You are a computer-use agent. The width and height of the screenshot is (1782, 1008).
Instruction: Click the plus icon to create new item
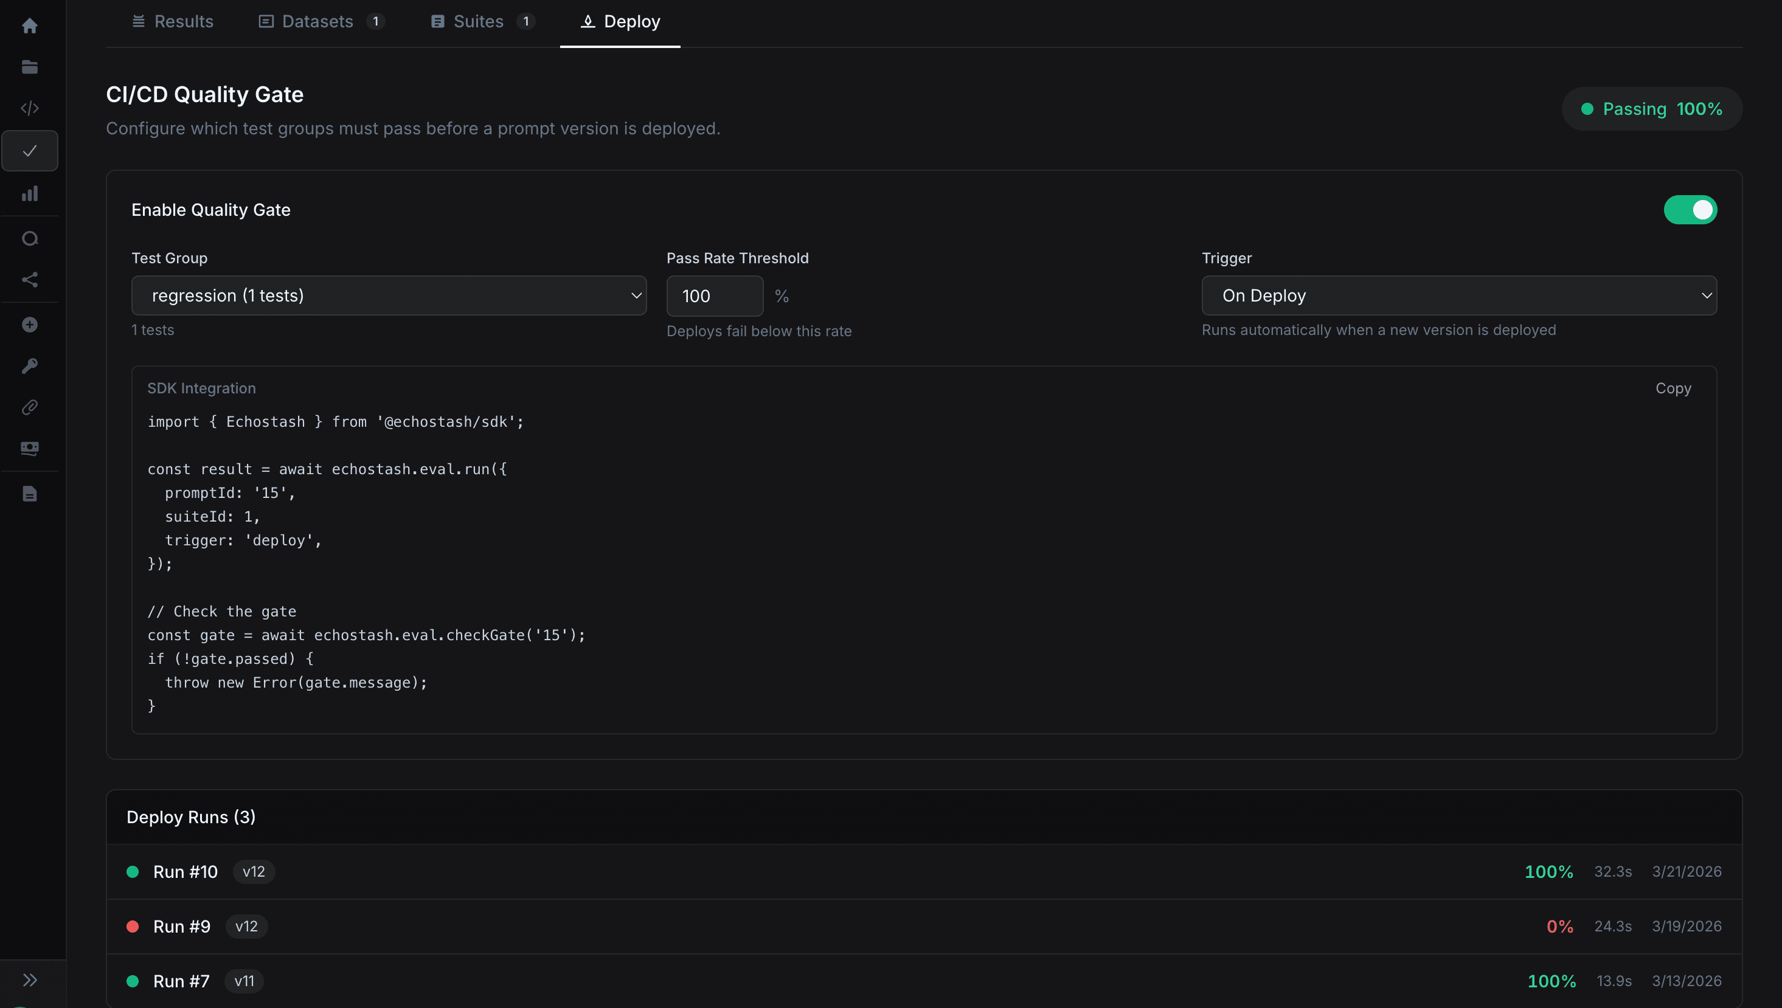30,324
